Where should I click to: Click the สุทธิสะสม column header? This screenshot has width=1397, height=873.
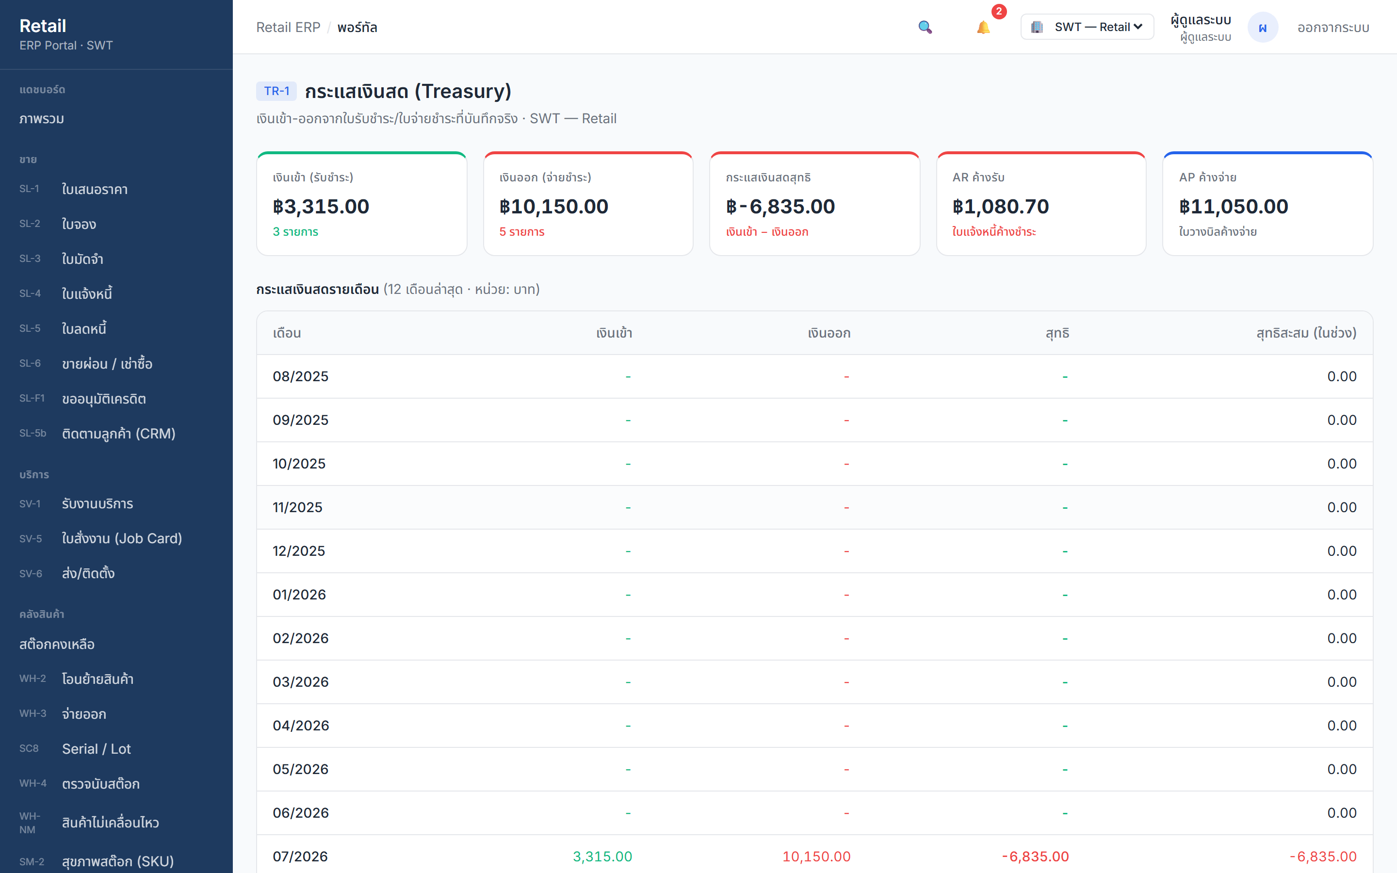(x=1306, y=333)
